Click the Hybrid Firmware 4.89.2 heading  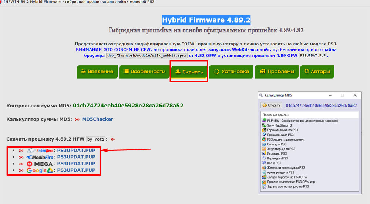(206, 20)
